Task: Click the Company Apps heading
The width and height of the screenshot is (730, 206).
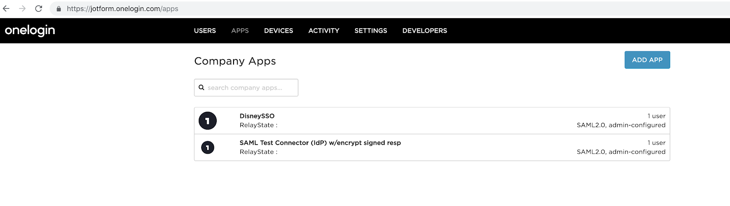Action: (x=235, y=61)
